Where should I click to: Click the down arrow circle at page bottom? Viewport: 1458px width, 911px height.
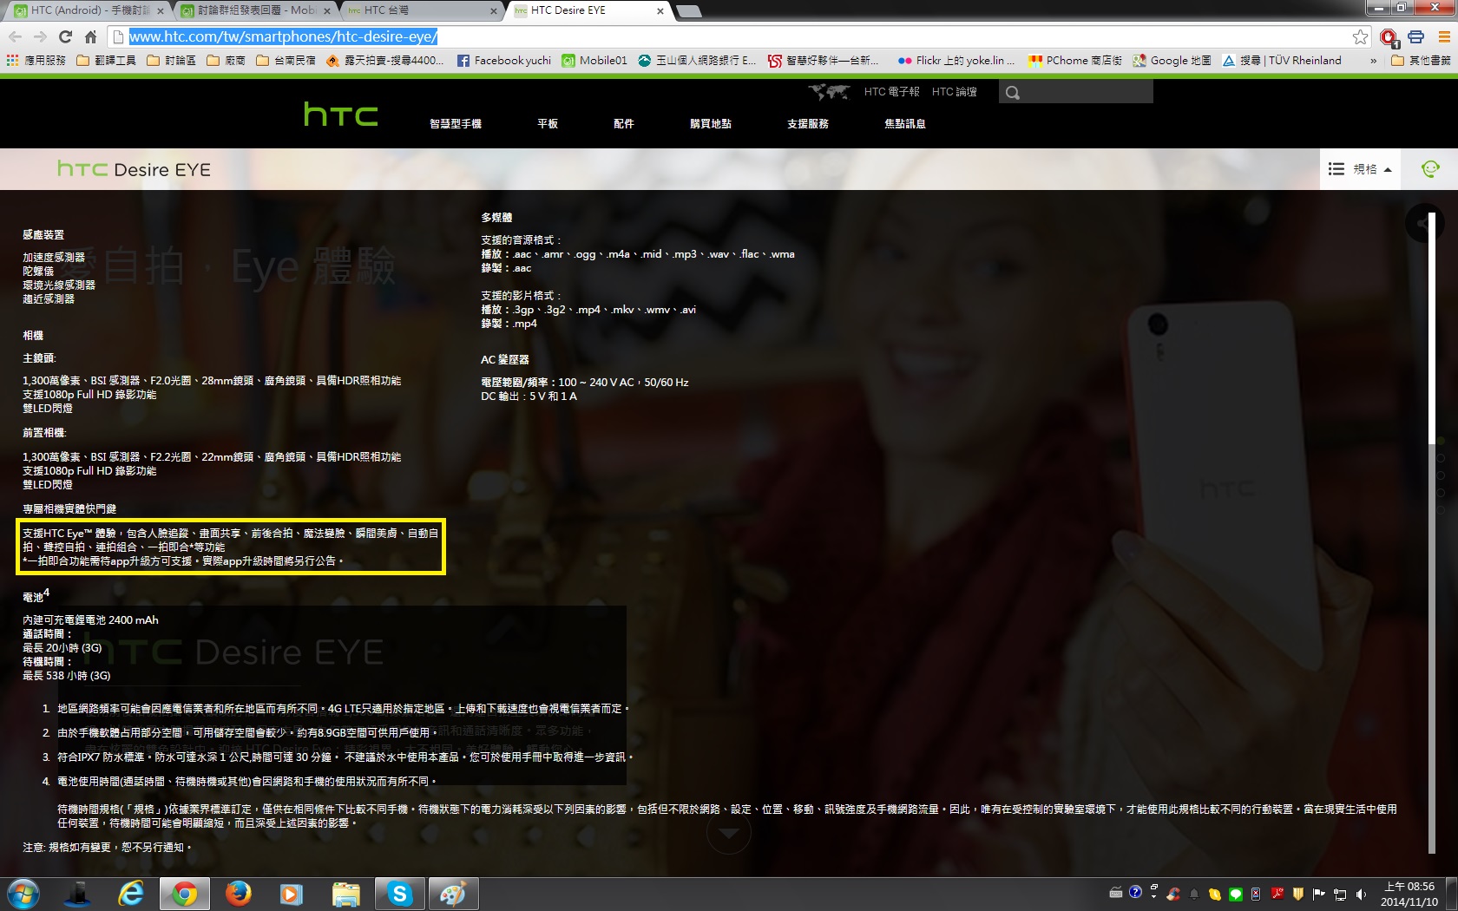point(729,833)
